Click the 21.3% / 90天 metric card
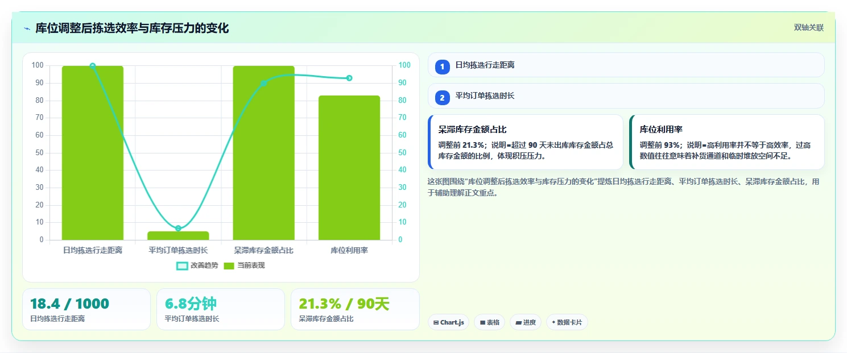Viewport: 847px width, 353px height. (355, 309)
